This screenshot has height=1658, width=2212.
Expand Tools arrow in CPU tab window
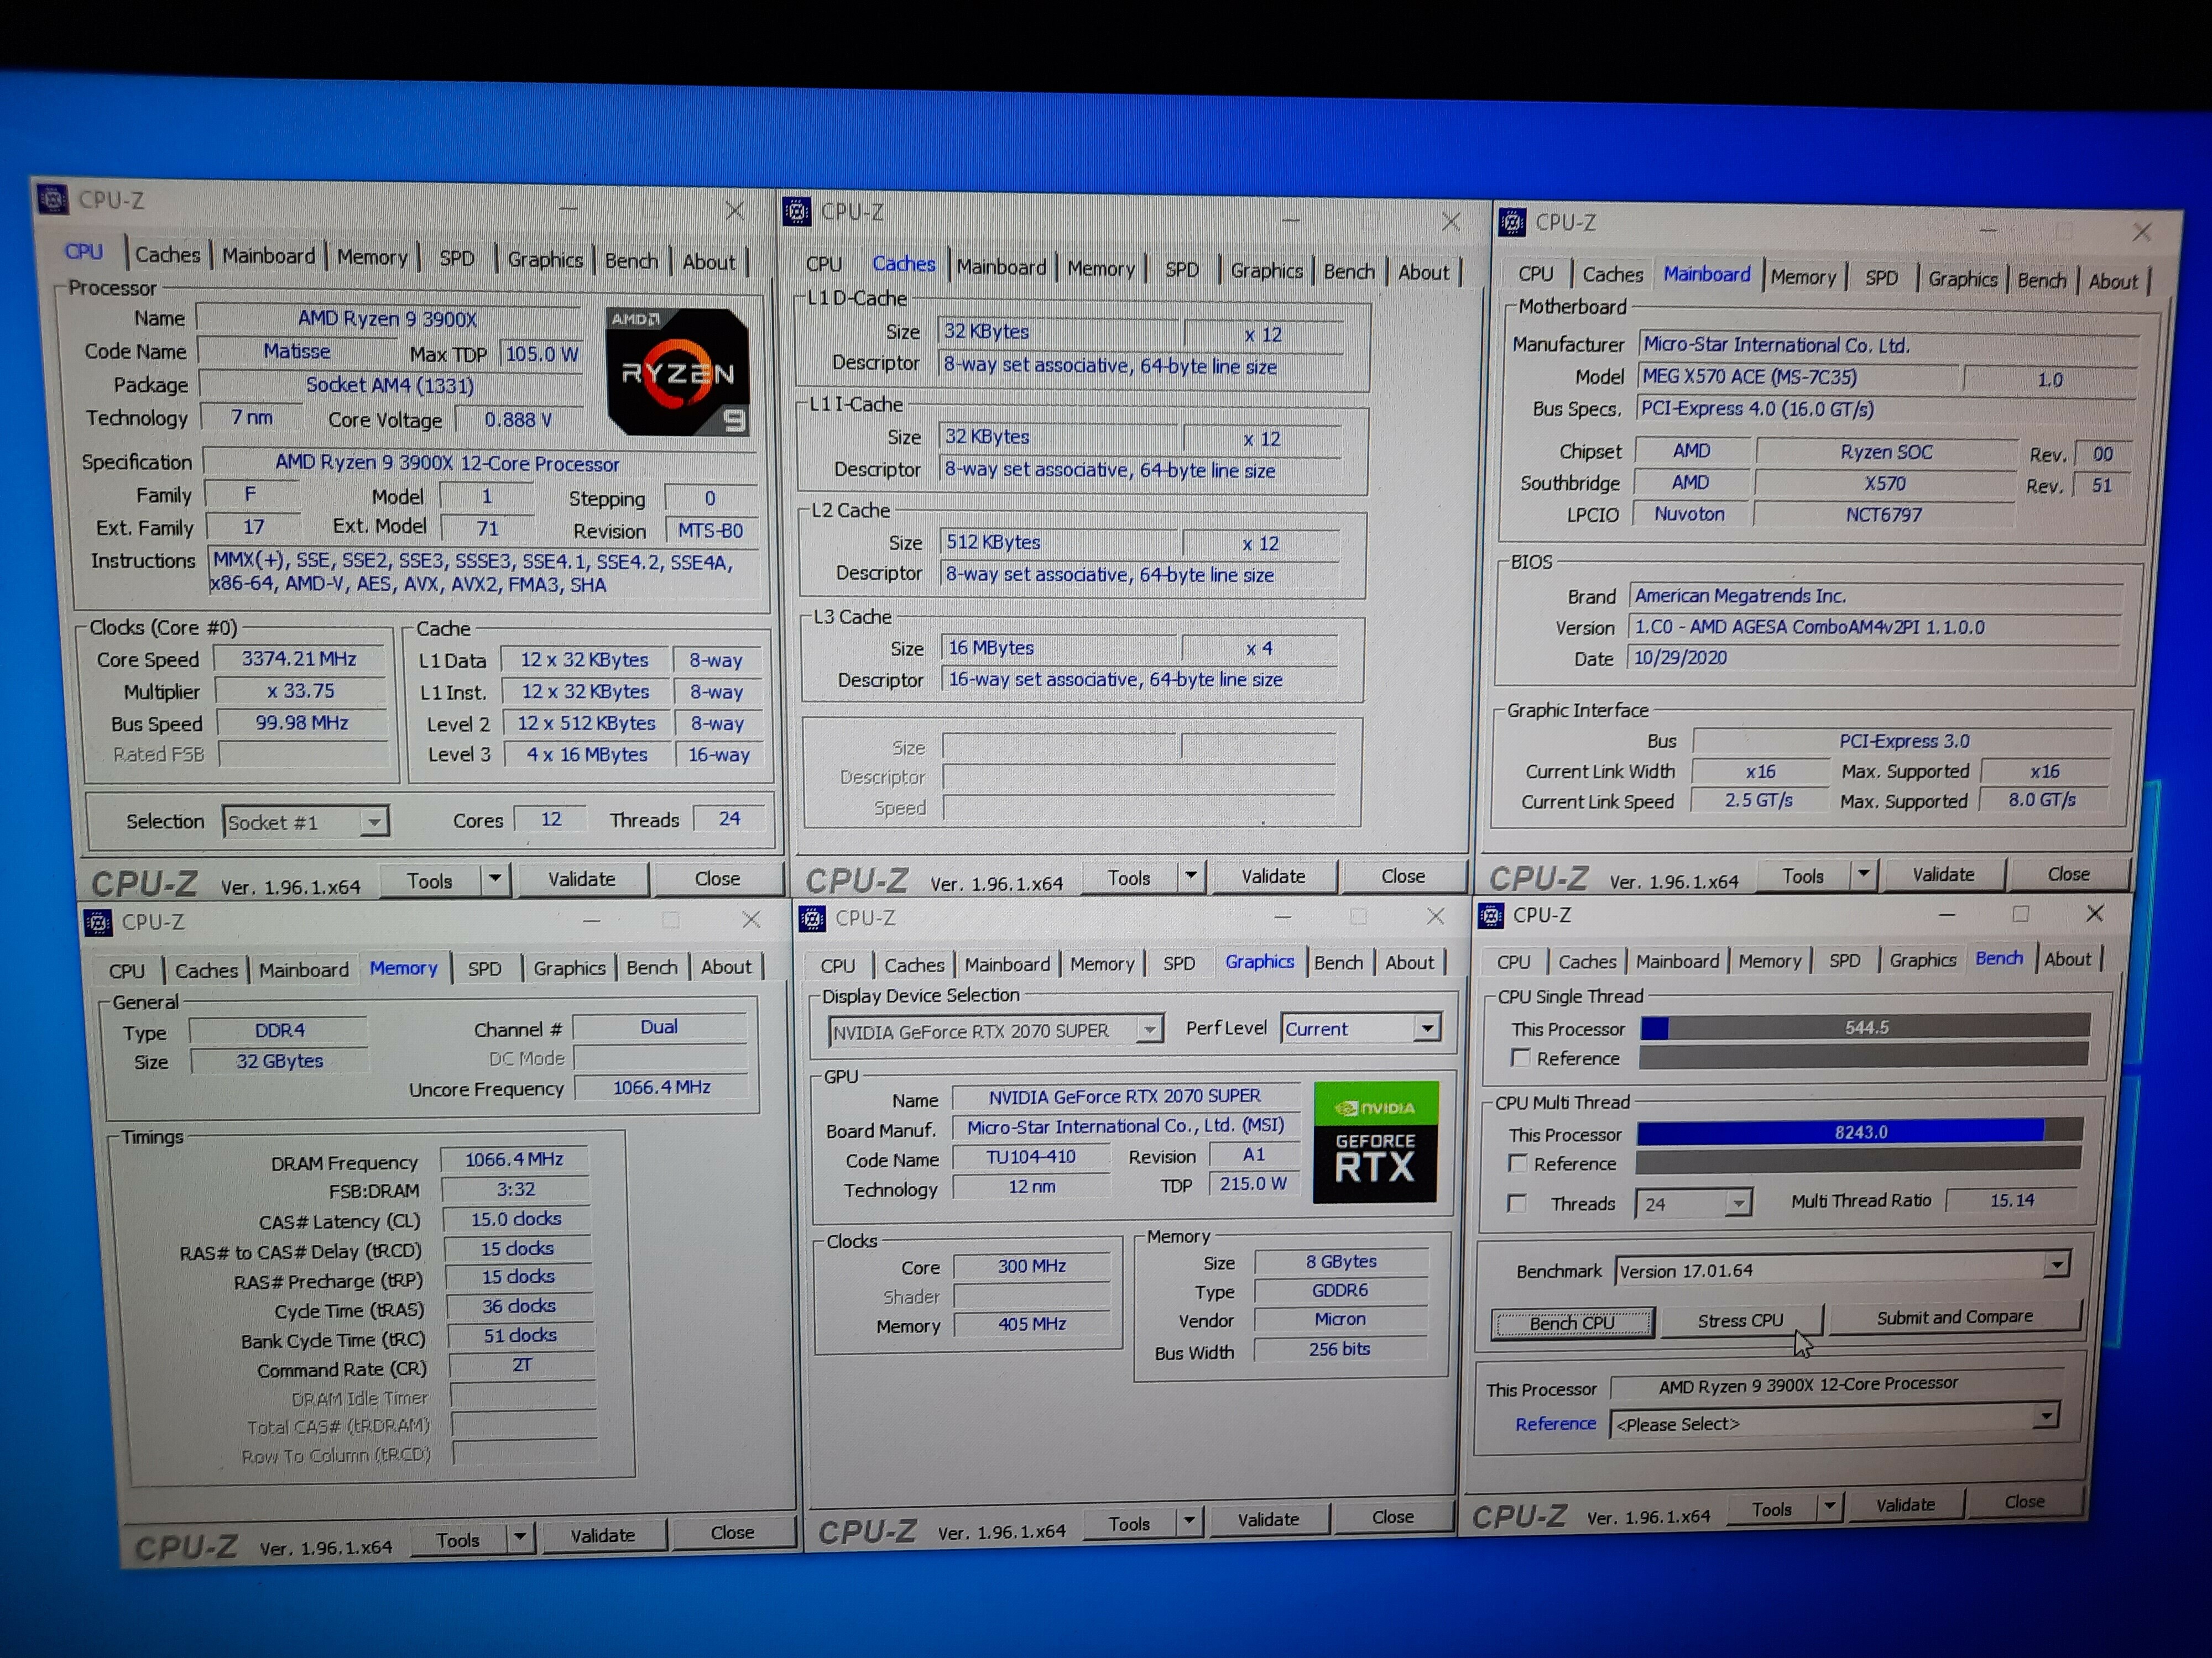[495, 879]
